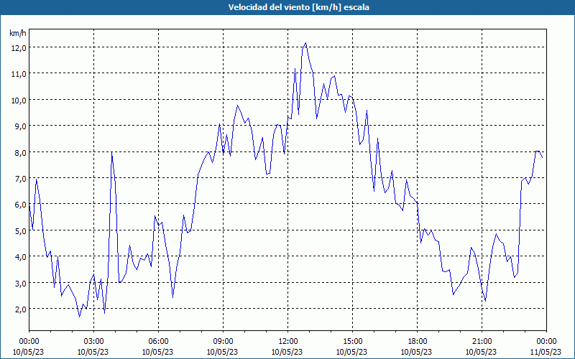This screenshot has width=575, height=359.
Task: Click the '4,0' y-axis label
Action: (21, 257)
